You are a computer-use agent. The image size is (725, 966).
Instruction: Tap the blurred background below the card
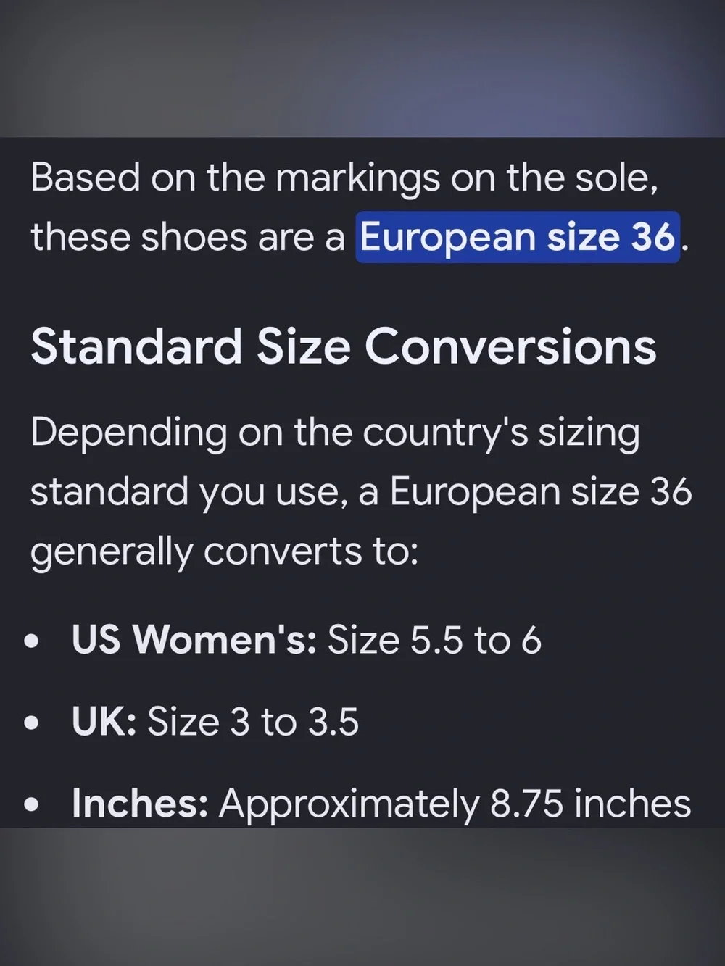[x=362, y=896]
